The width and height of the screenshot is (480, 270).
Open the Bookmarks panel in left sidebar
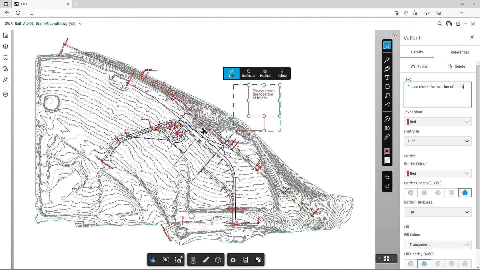click(x=5, y=57)
